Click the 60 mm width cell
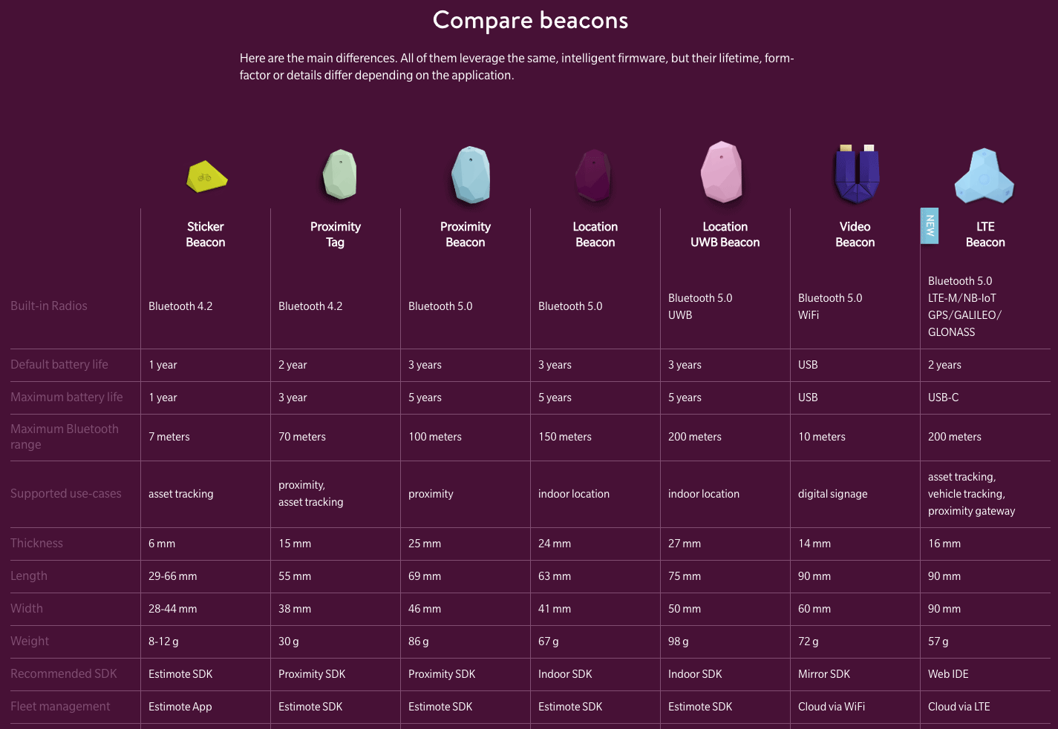Image resolution: width=1058 pixels, height=729 pixels. point(814,609)
